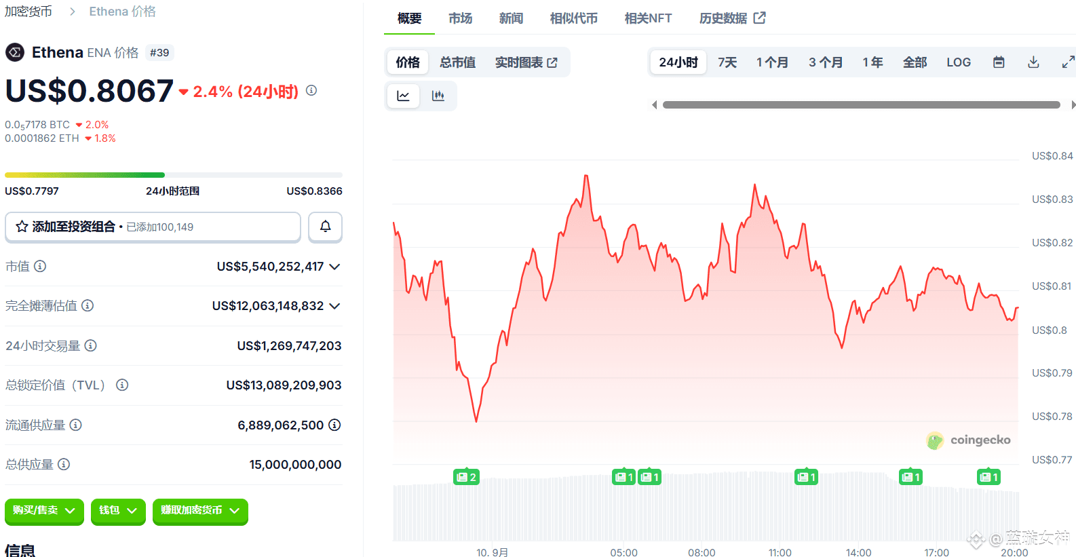Open the 加密货币 breadcrumb link
Viewport: 1076px width, 557px height.
(x=28, y=12)
